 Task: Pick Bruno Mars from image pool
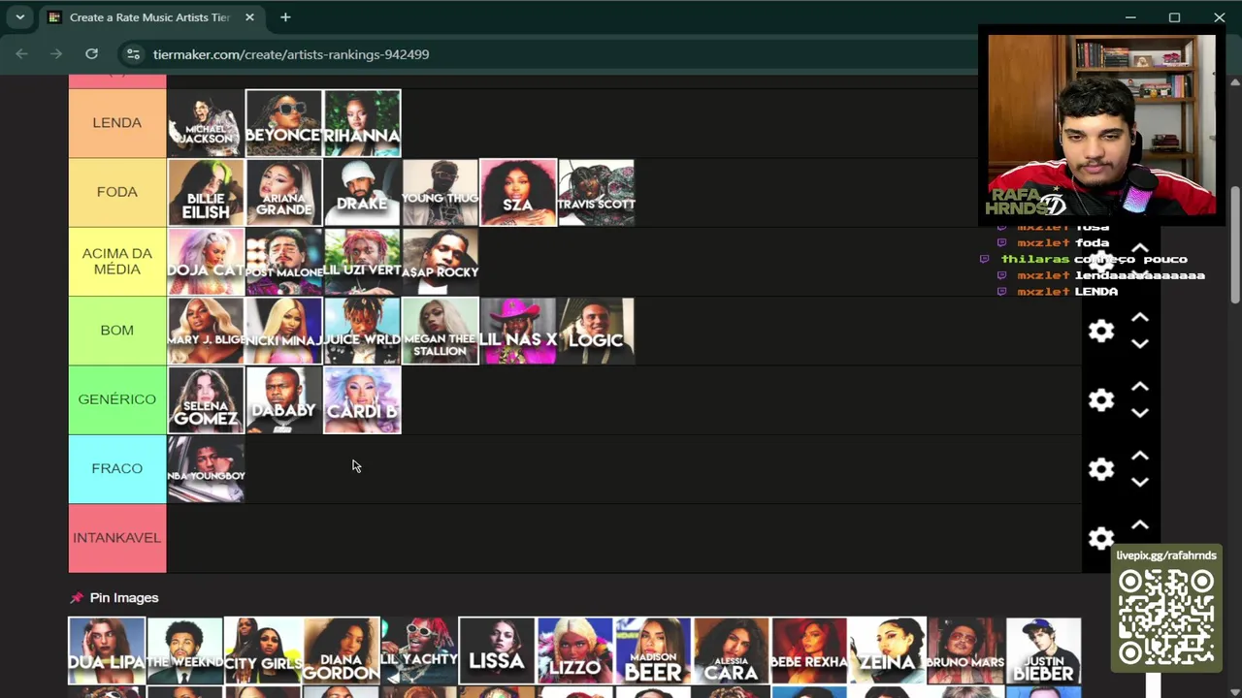pyautogui.click(x=965, y=650)
